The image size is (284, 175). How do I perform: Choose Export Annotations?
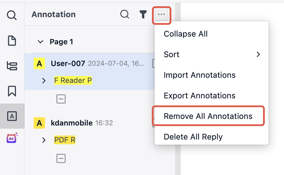pyautogui.click(x=212, y=96)
